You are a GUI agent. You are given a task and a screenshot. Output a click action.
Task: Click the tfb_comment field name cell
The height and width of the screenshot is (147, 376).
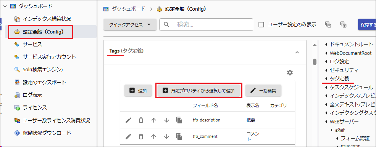pos(205,136)
